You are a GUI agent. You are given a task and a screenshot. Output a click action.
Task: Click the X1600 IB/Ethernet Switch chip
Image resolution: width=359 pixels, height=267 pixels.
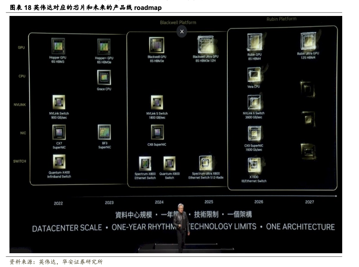point(254,165)
